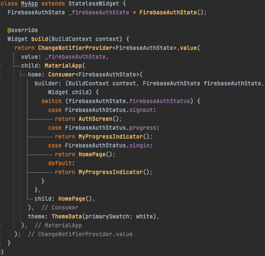Click the singin enum value
Image resolution: width=265 pixels, height=256 pixels.
[139, 145]
